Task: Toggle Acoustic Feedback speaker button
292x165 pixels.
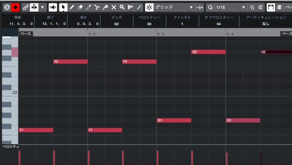Action: (x=53, y=7)
